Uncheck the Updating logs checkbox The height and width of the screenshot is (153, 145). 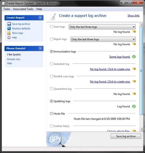[51, 101]
